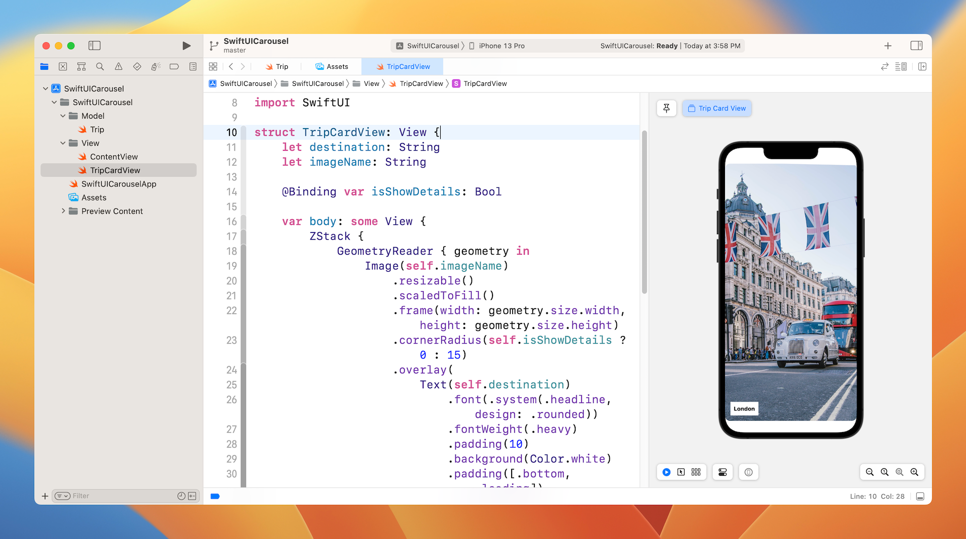Expand the Preview Content folder

(63, 211)
